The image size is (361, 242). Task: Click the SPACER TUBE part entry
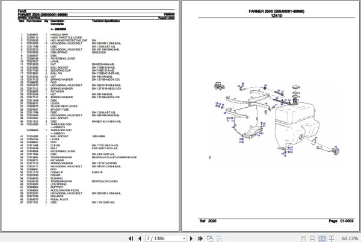60,110
